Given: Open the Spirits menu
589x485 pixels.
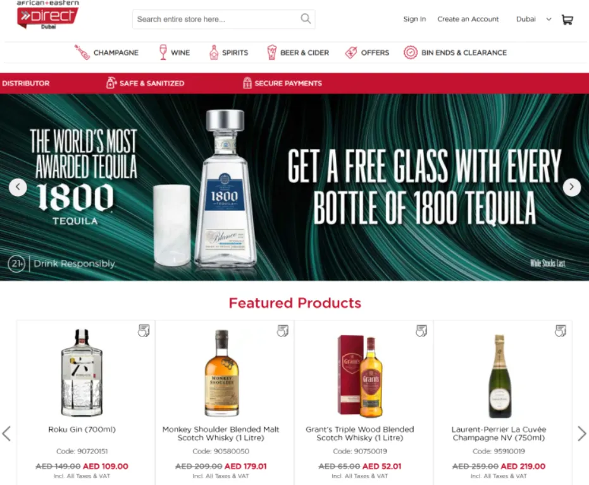Looking at the screenshot, I should point(228,52).
